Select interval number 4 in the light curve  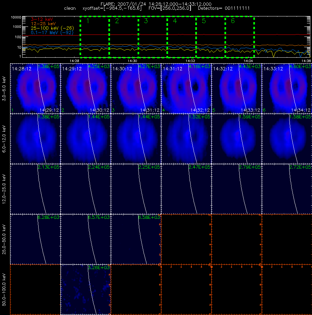coord(175,21)
